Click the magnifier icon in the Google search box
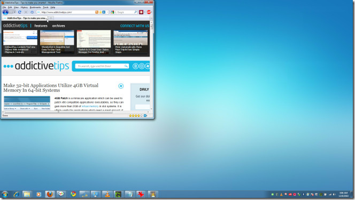 (x=135, y=12)
